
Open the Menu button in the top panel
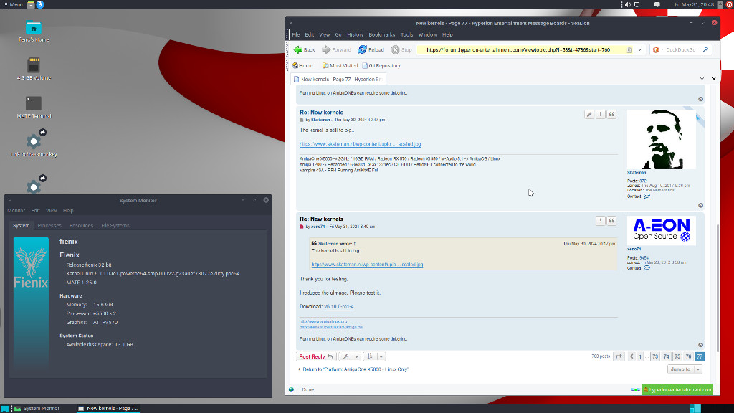[x=13, y=5]
